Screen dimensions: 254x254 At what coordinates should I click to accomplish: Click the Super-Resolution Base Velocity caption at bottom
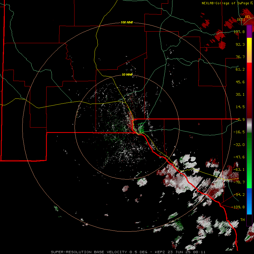(128, 252)
